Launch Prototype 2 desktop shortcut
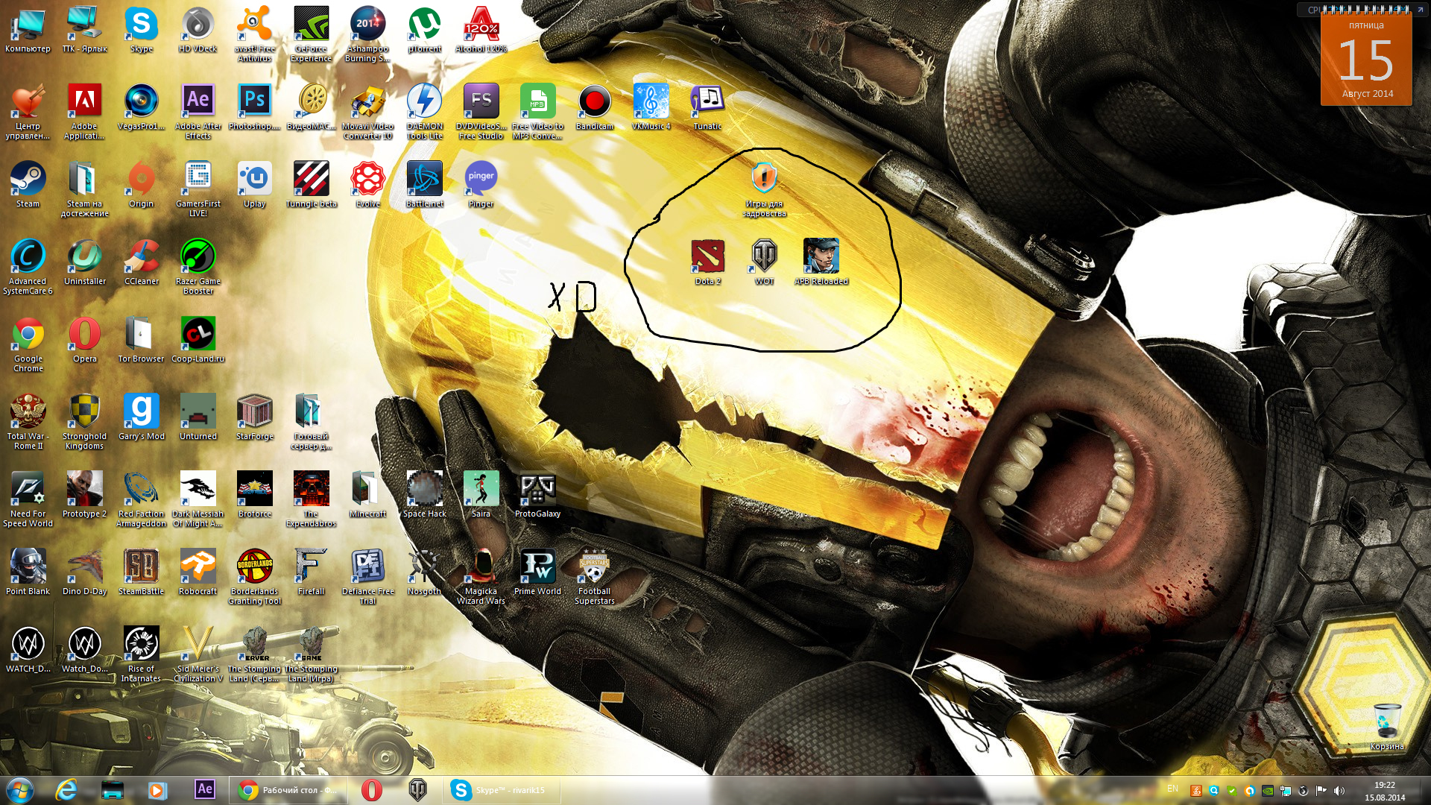Image resolution: width=1431 pixels, height=805 pixels. [x=84, y=494]
